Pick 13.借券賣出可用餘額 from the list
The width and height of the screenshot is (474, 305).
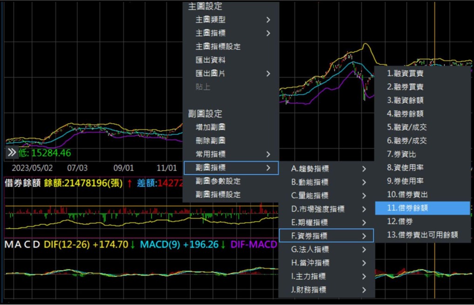(422, 235)
